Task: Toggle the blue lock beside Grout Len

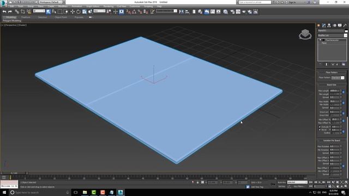Action: 344,113
